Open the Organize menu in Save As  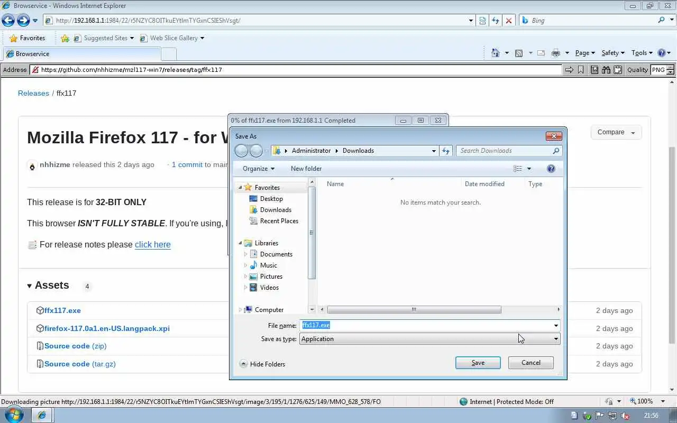(x=259, y=169)
